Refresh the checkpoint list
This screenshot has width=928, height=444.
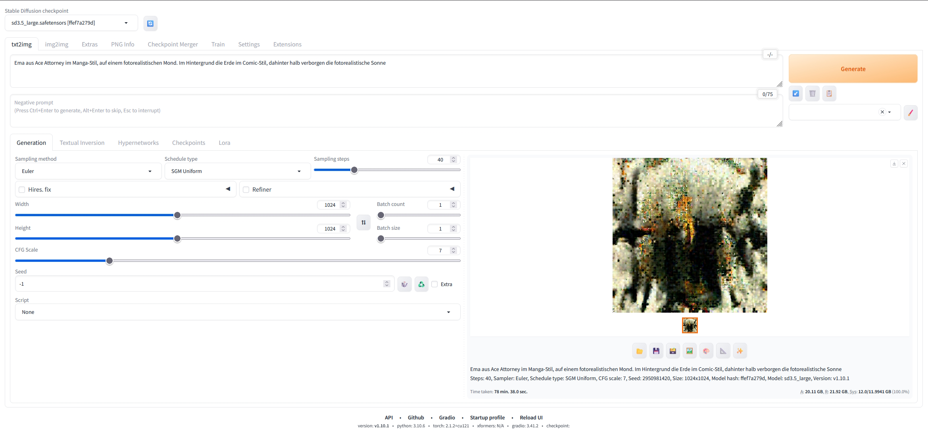pyautogui.click(x=150, y=23)
